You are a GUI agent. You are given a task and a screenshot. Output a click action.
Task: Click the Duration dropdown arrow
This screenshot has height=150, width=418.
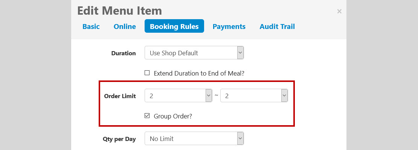tap(240, 53)
